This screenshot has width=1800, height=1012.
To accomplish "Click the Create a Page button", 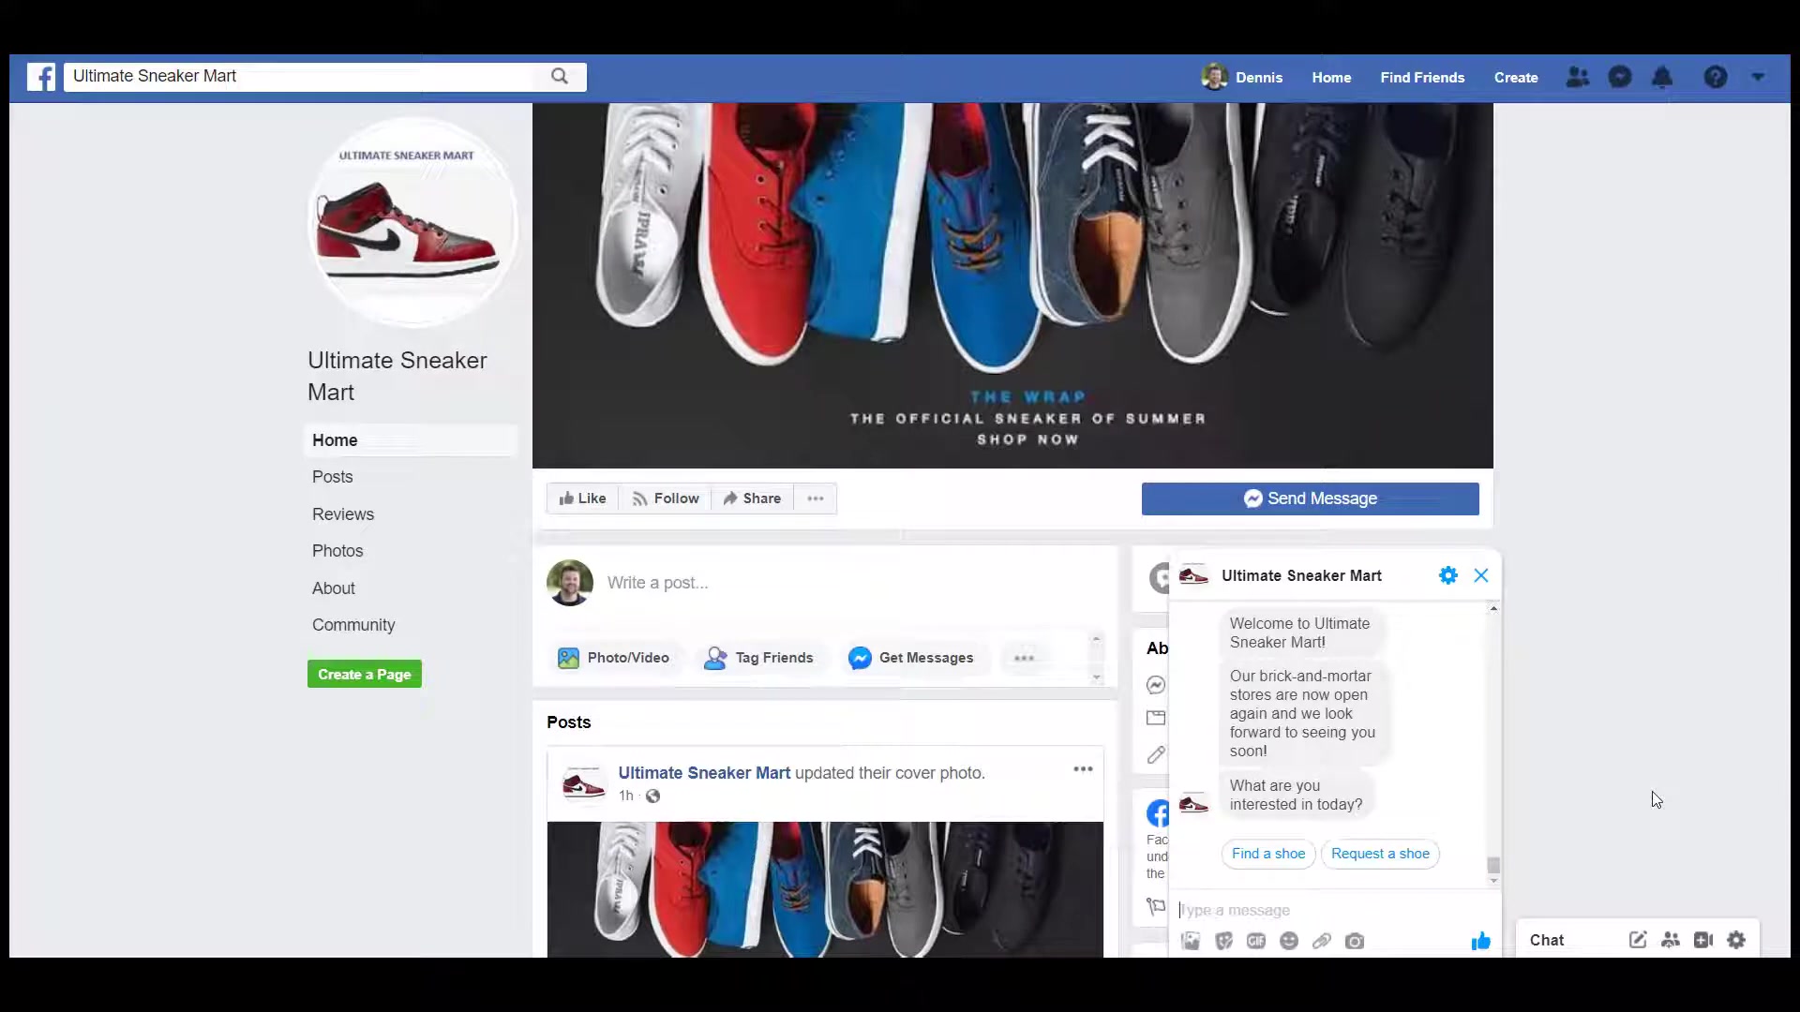I will point(365,675).
